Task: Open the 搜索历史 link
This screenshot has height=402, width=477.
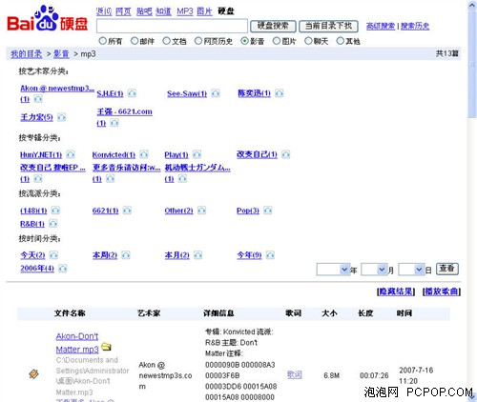Action: click(415, 26)
